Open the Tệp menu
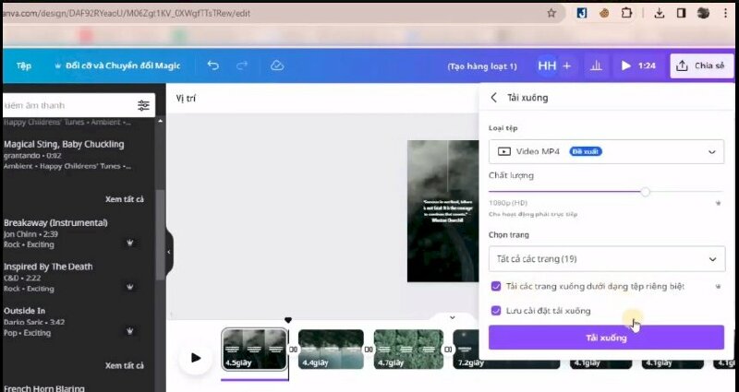 24,65
